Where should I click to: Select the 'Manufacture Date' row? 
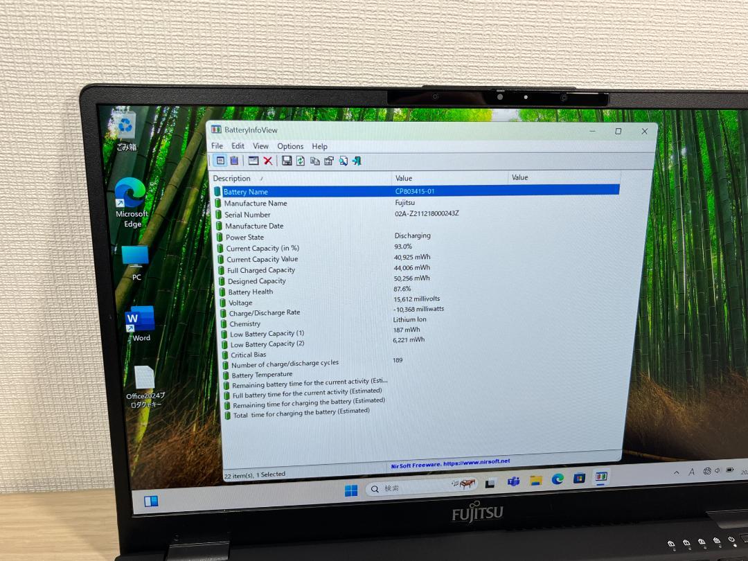click(x=416, y=226)
